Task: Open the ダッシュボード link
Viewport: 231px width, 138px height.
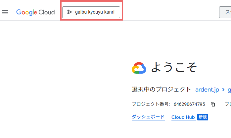Action: (x=148, y=117)
